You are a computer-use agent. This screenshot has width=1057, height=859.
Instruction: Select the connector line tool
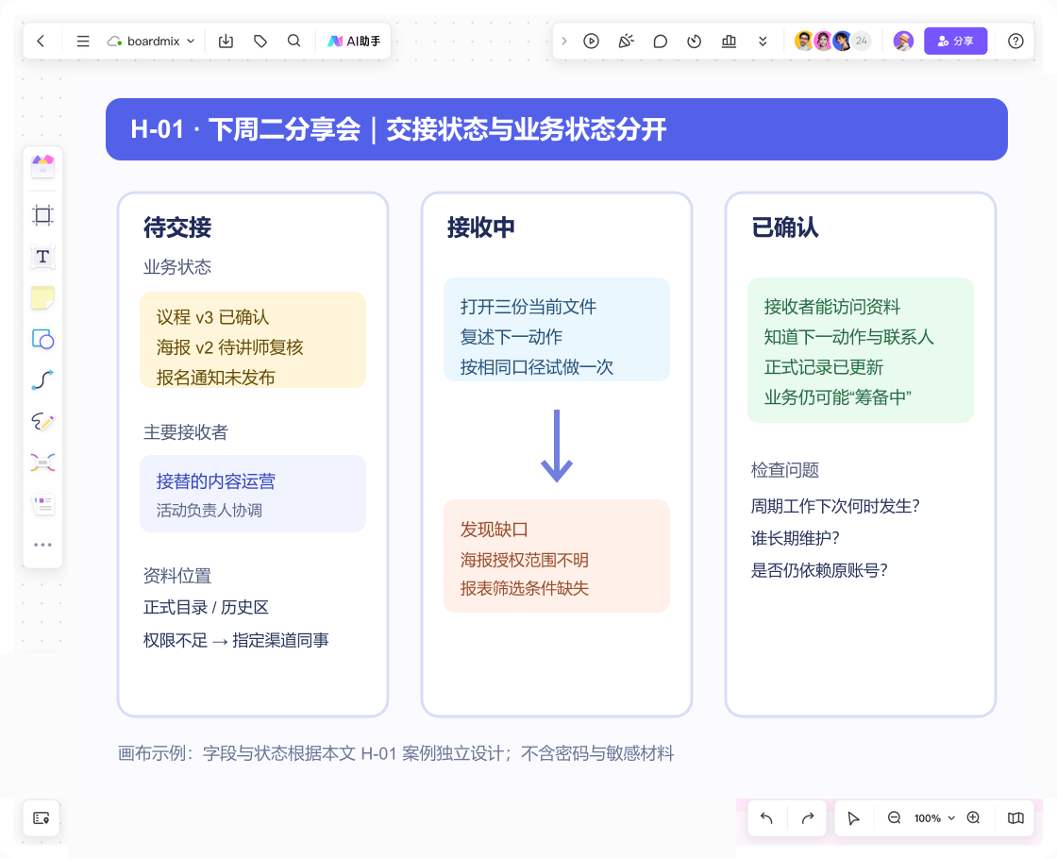42,380
